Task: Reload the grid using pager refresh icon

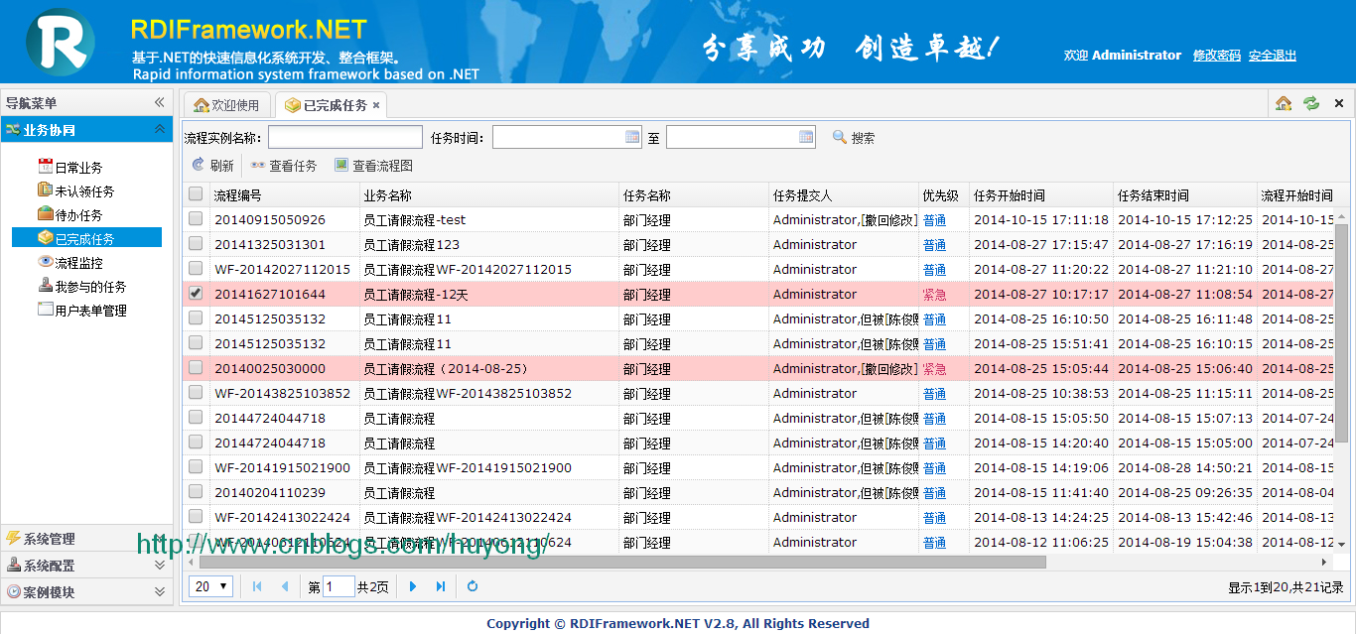Action: [x=473, y=586]
